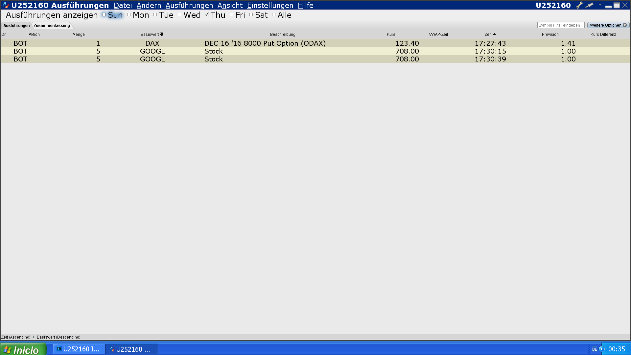This screenshot has width=631, height=355.
Task: Open the Einstellungen menu
Action: click(x=270, y=6)
